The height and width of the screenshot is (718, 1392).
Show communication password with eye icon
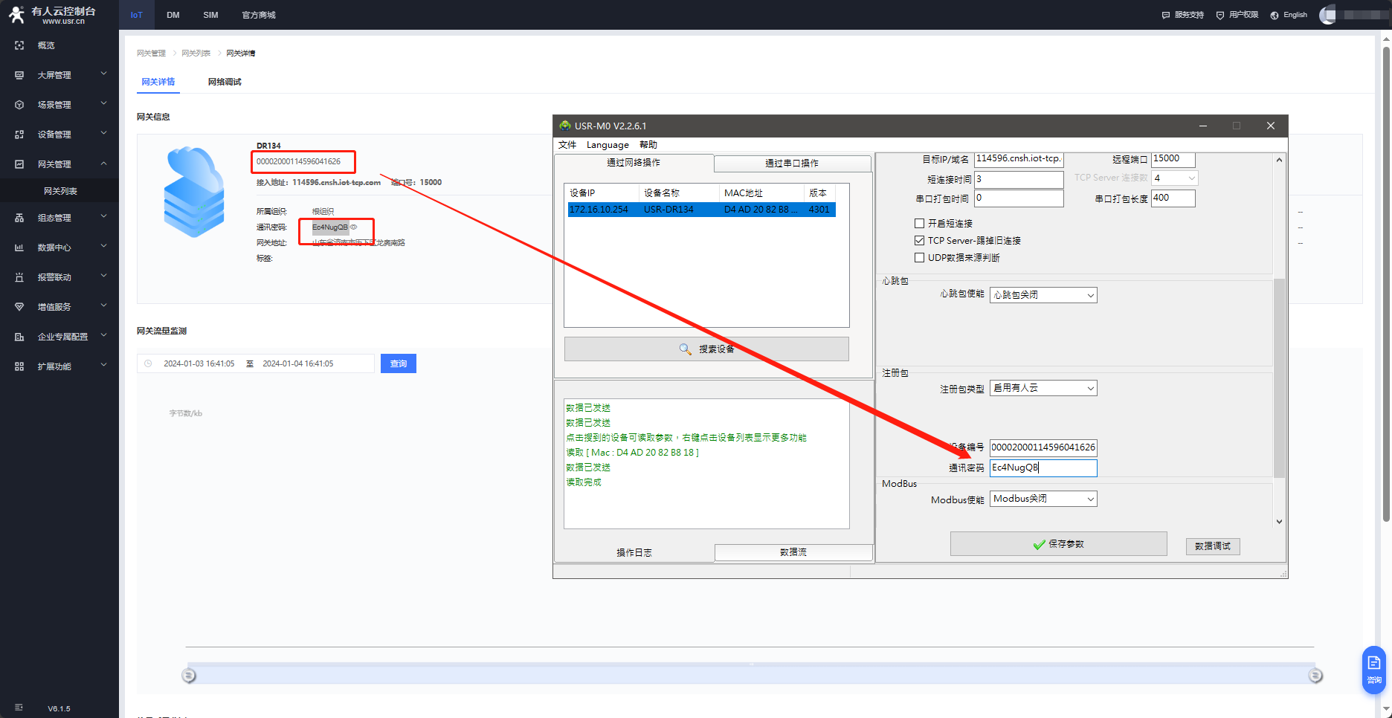(354, 227)
